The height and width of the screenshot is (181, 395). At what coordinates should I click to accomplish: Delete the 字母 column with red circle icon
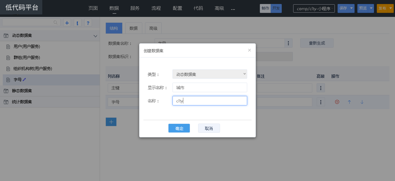pyautogui.click(x=337, y=102)
